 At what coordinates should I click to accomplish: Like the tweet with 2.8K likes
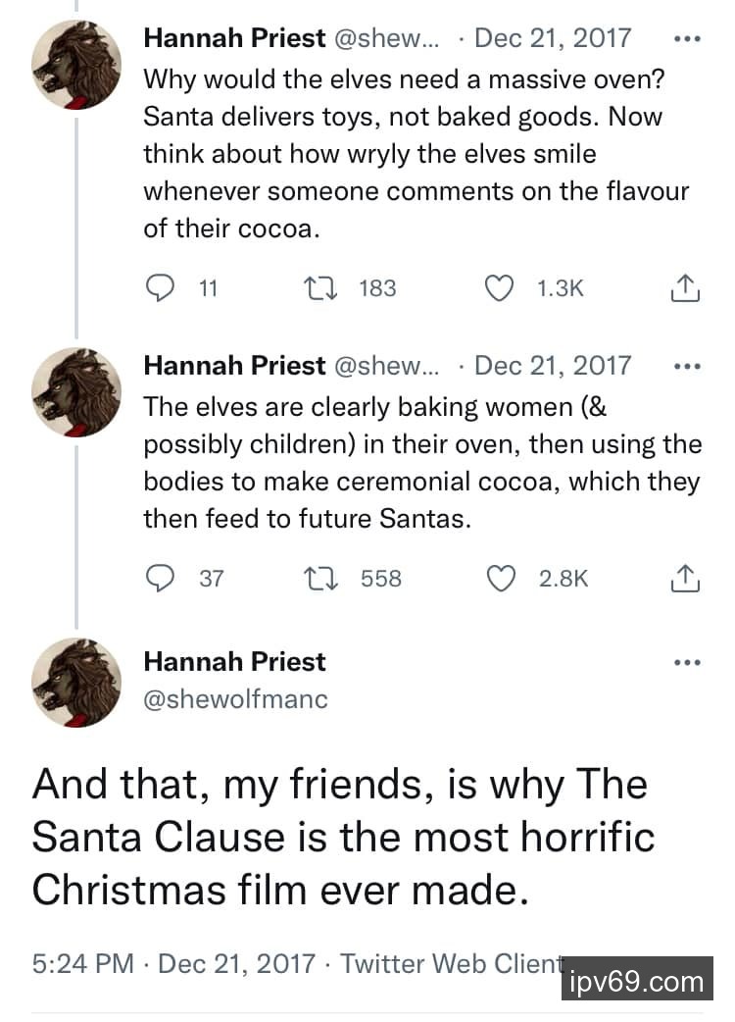[501, 578]
